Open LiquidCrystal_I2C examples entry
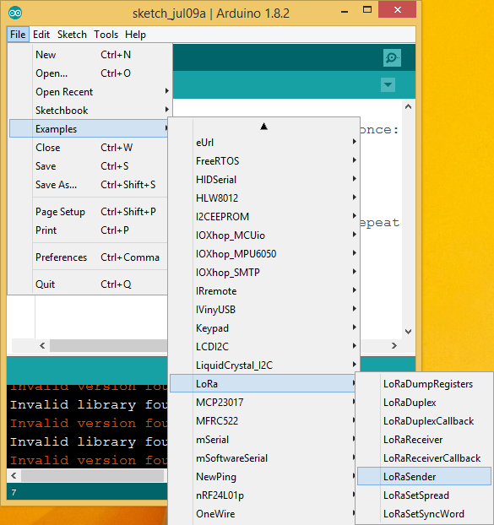 click(x=264, y=365)
